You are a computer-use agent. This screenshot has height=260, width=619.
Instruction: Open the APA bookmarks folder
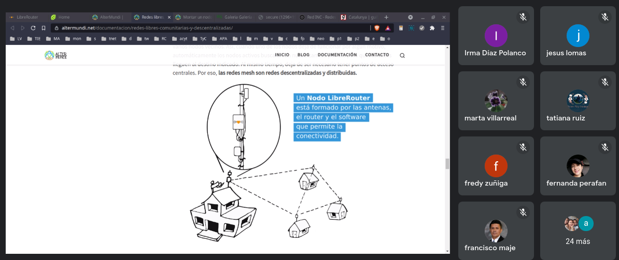click(x=220, y=39)
